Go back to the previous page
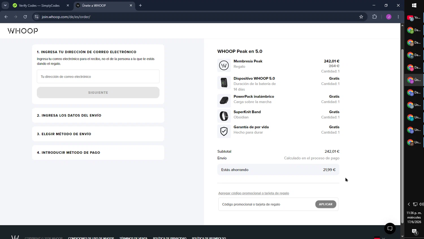Image resolution: width=424 pixels, height=239 pixels. 6,17
